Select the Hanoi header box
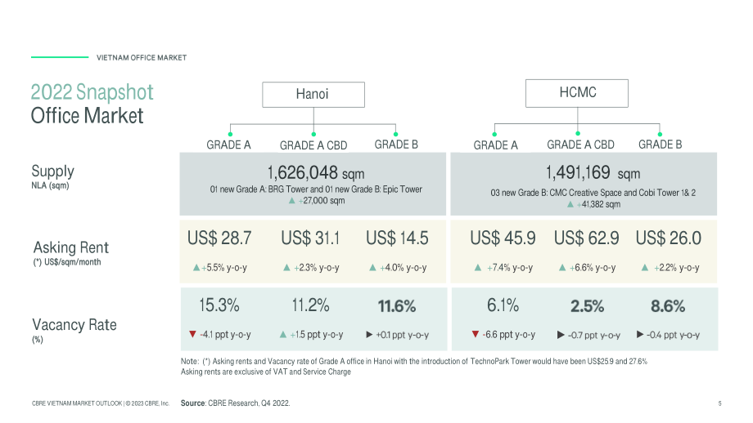The height and width of the screenshot is (423, 753). click(313, 95)
